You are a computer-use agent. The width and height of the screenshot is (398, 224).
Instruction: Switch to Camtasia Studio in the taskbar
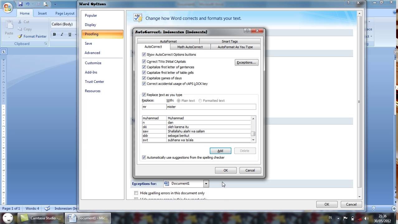click(x=41, y=218)
